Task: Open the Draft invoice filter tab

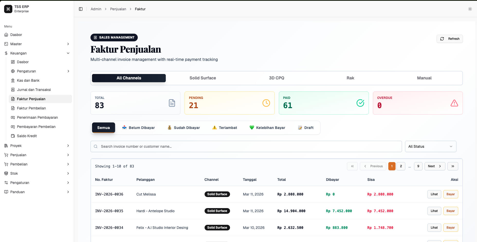Action: click(306, 127)
